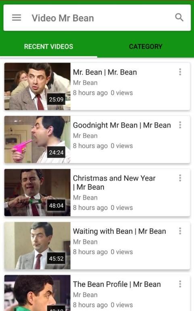Open the pink water pistol thumbnail

pos(37,139)
